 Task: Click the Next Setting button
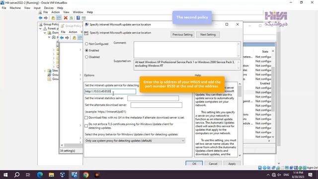click(x=208, y=34)
